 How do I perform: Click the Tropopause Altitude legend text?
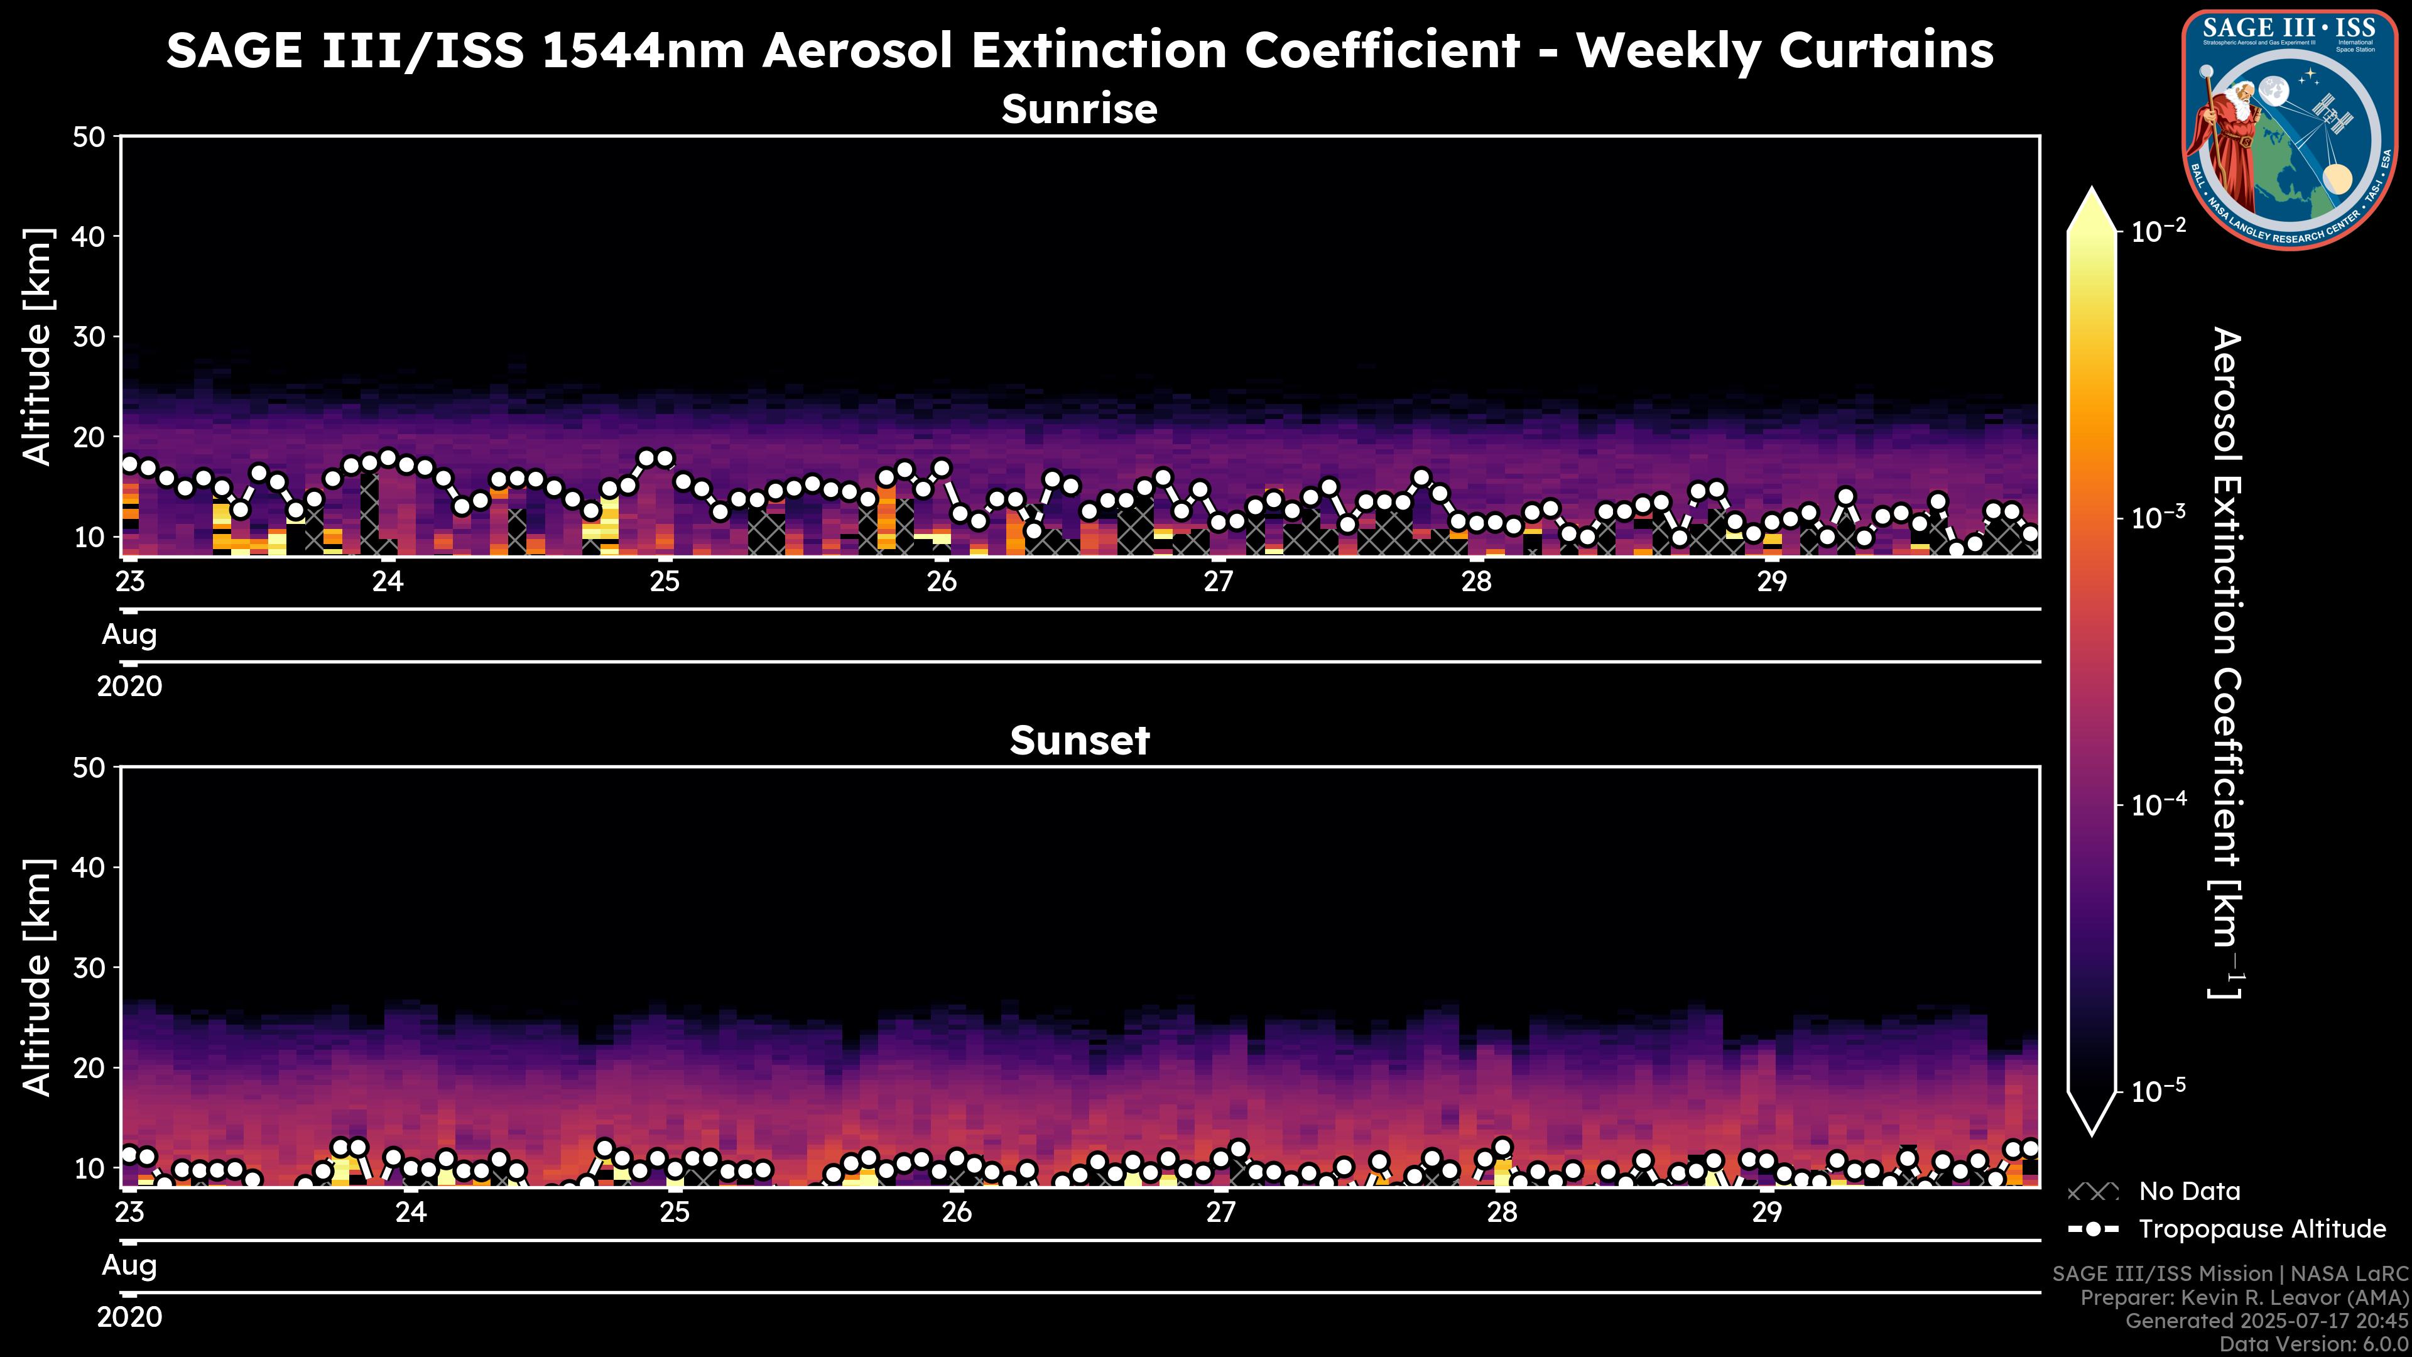[2262, 1229]
